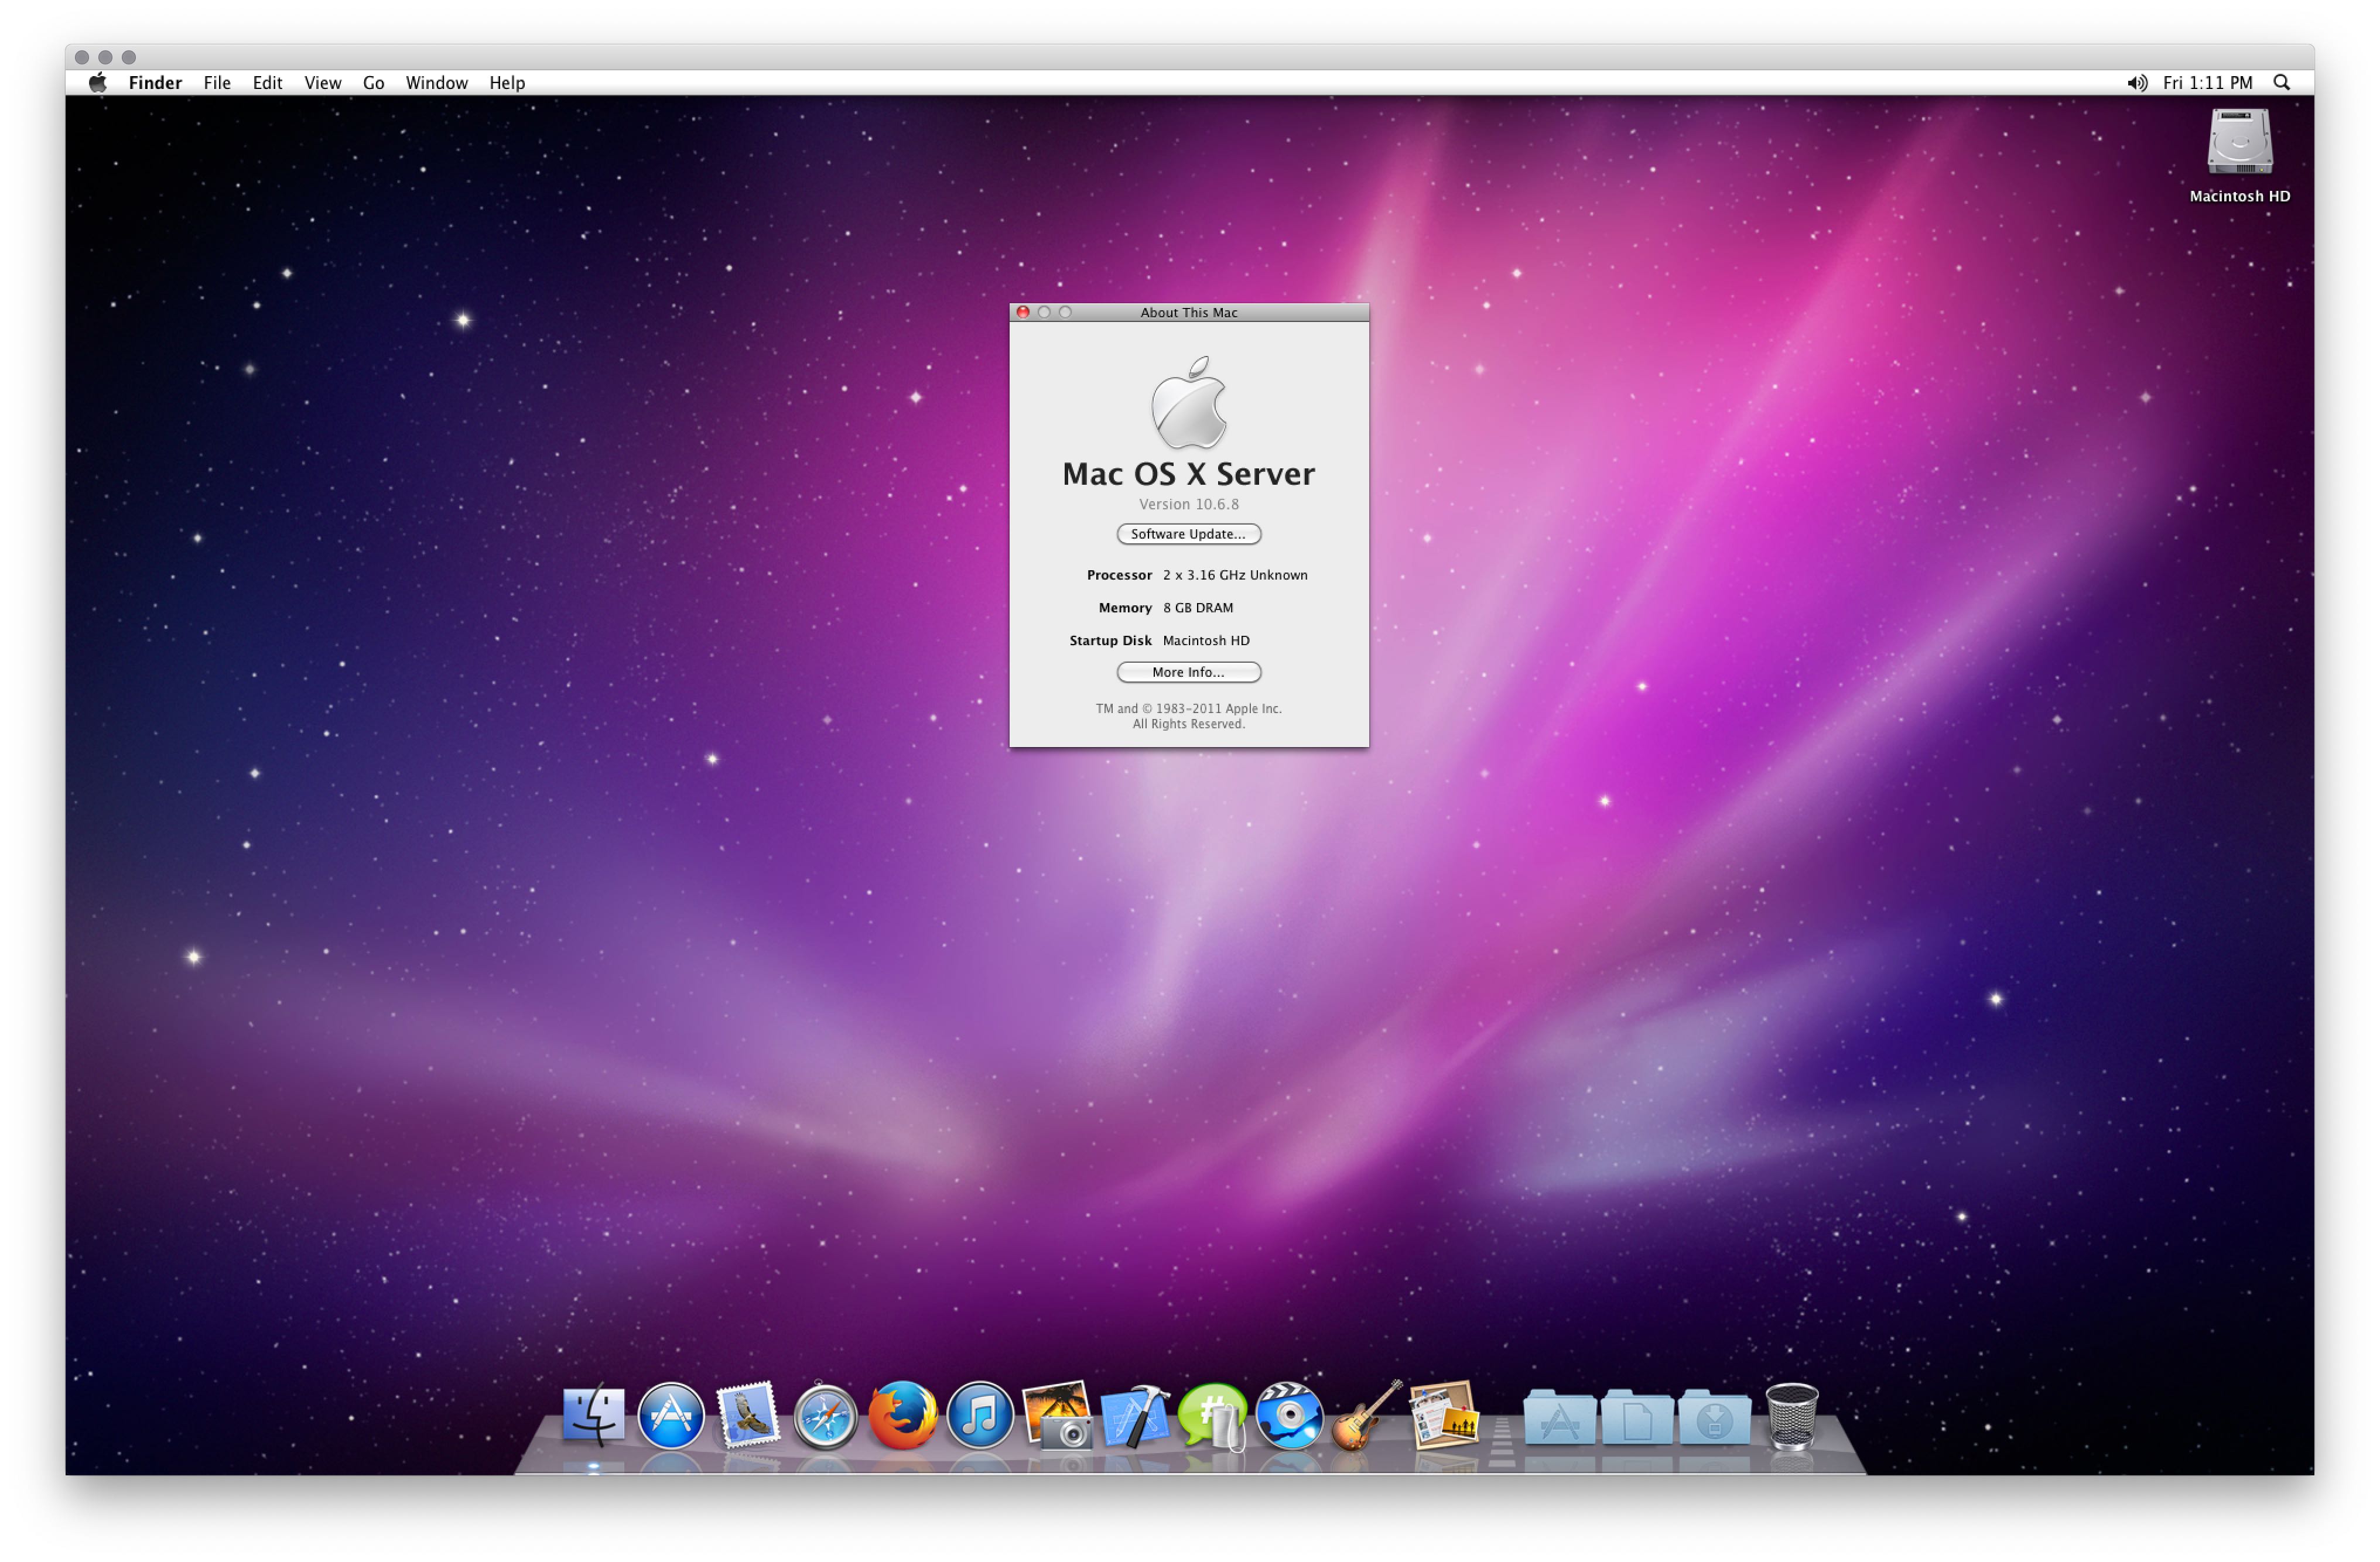2380x1562 pixels.
Task: Open the Apple menu
Action: point(97,83)
